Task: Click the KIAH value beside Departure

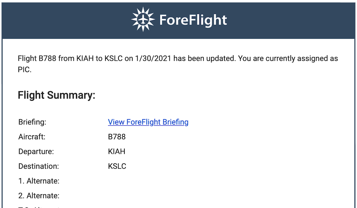Action: [116, 152]
